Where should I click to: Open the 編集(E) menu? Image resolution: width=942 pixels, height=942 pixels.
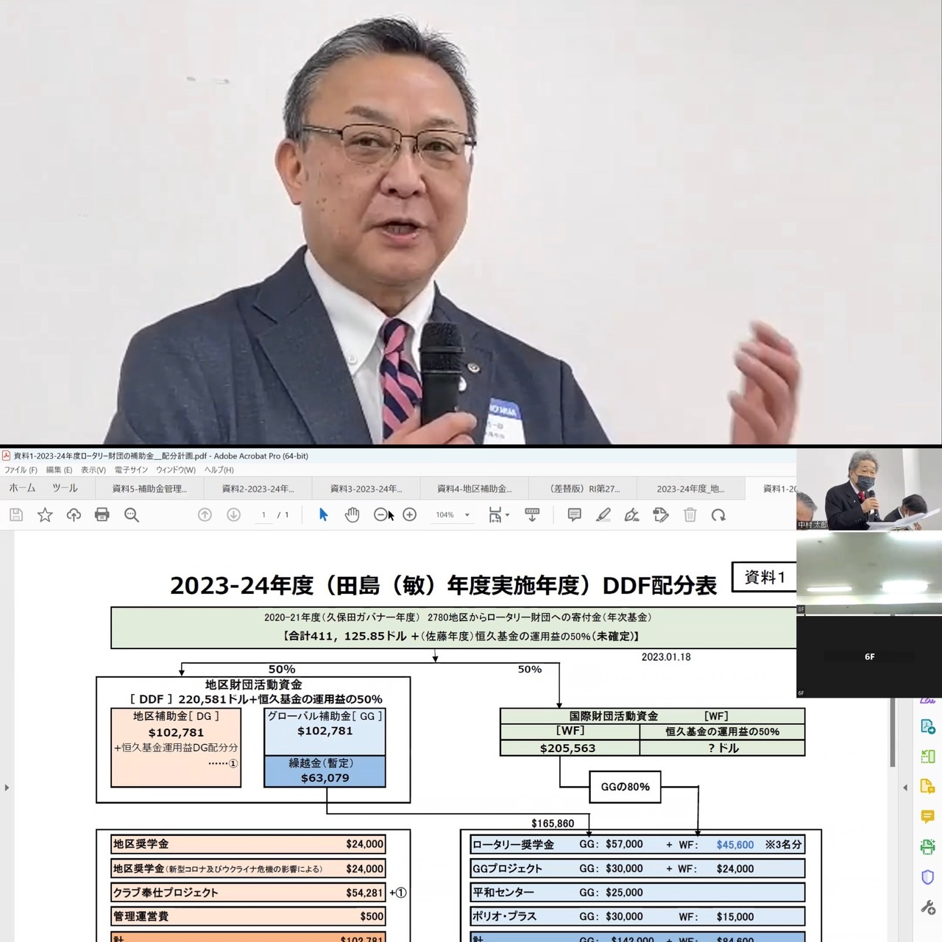click(x=59, y=470)
